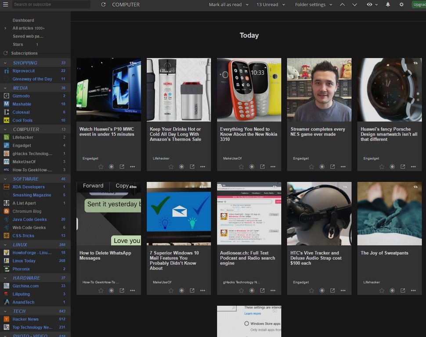Open the 13 Unread filter dropdown
The height and width of the screenshot is (337, 426).
[271, 5]
